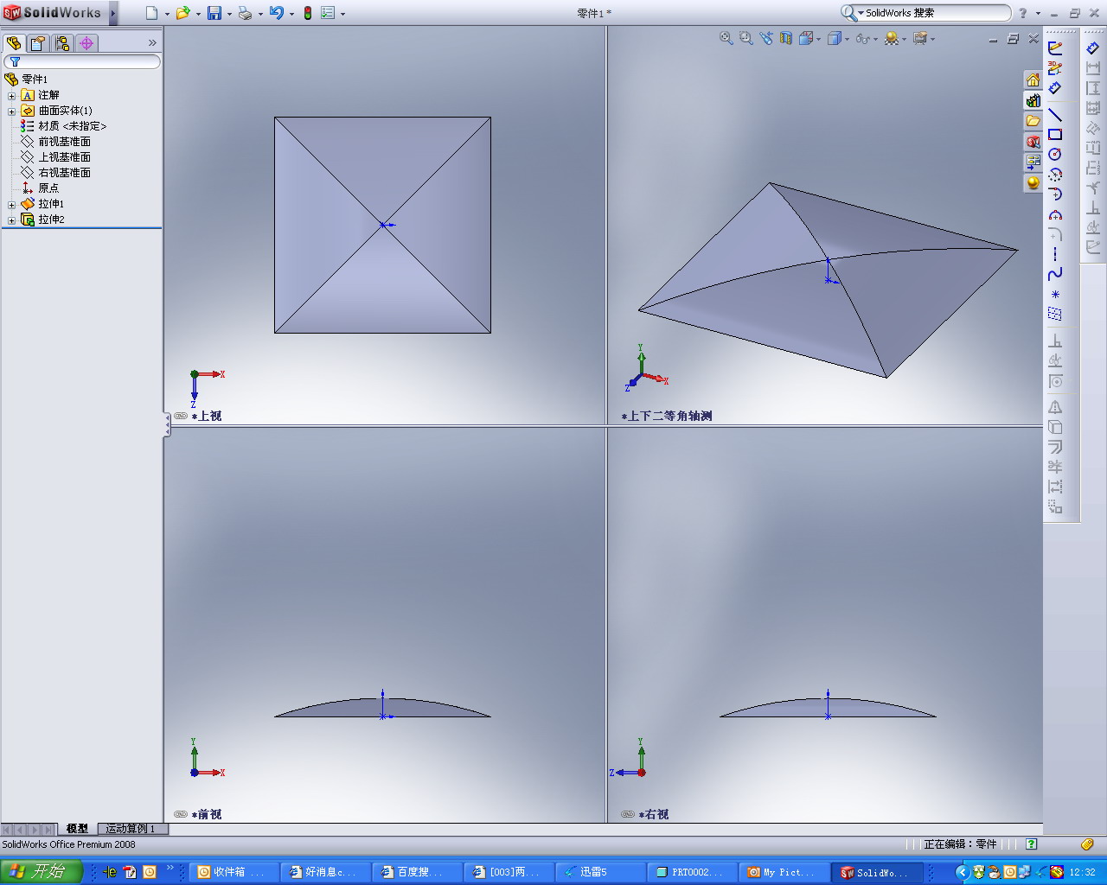1107x885 pixels.
Task: Select the Tangent Arc tool
Action: [x=1055, y=194]
